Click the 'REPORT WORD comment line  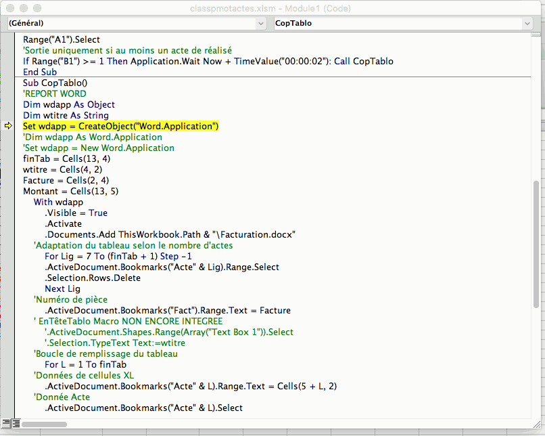(55, 94)
